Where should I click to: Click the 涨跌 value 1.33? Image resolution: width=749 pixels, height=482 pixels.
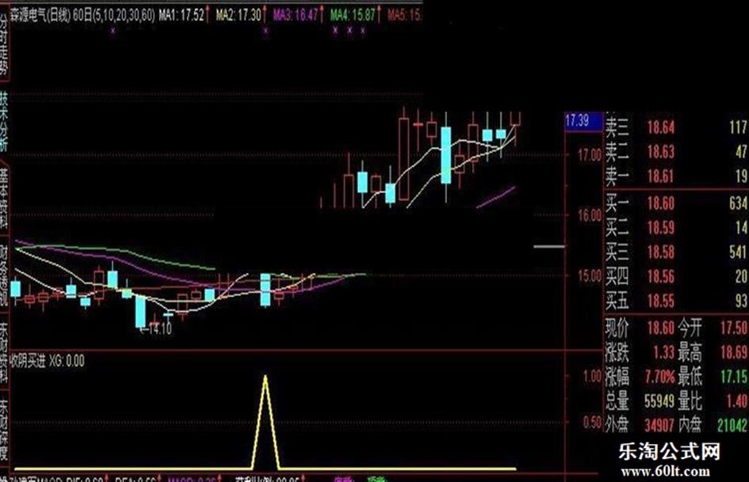(663, 353)
